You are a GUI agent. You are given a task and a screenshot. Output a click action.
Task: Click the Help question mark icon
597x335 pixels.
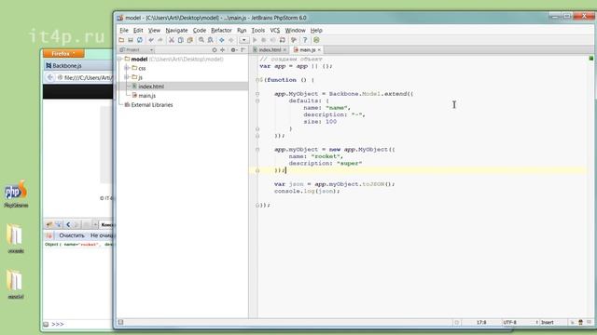tap(305, 40)
